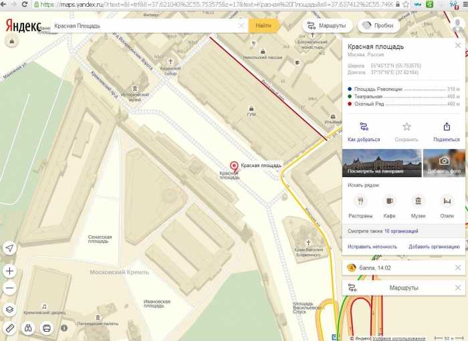Click the Исторический музей map icon

coord(135,88)
